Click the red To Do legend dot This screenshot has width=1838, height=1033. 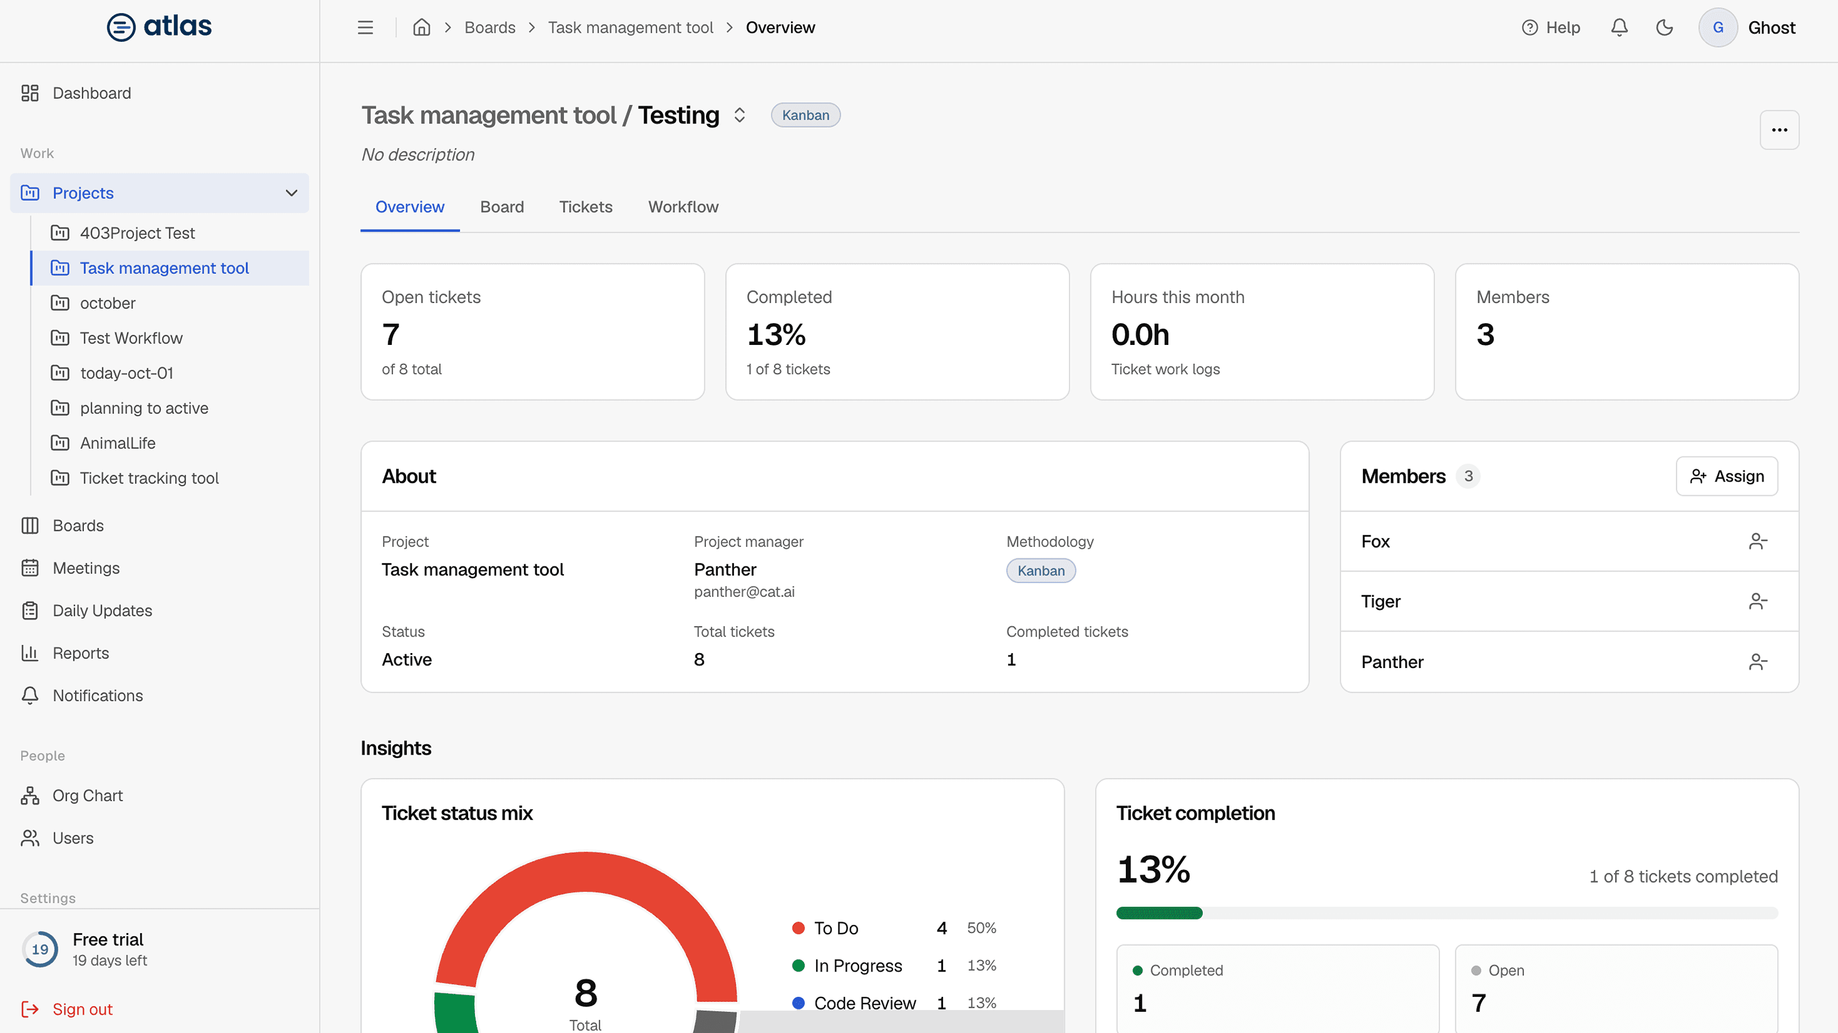[798, 928]
